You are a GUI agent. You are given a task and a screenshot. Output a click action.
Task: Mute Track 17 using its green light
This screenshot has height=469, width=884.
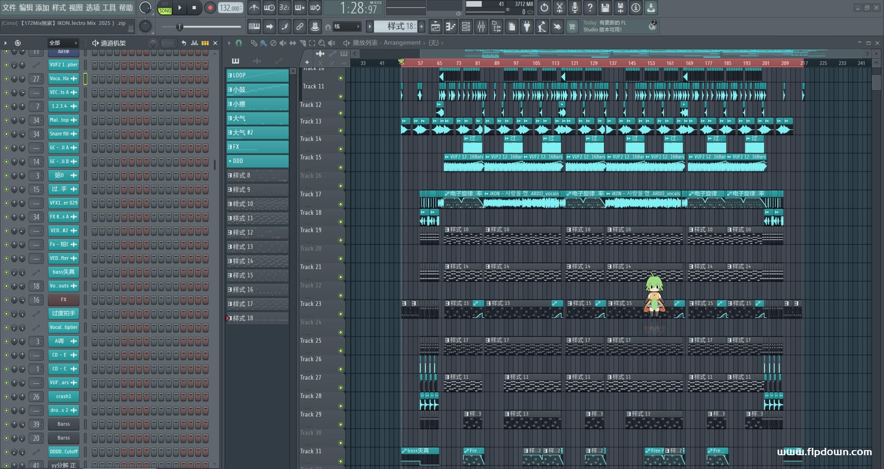(341, 204)
